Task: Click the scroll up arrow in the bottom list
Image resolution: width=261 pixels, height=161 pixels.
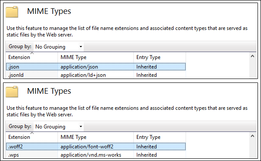Action: click(252, 136)
